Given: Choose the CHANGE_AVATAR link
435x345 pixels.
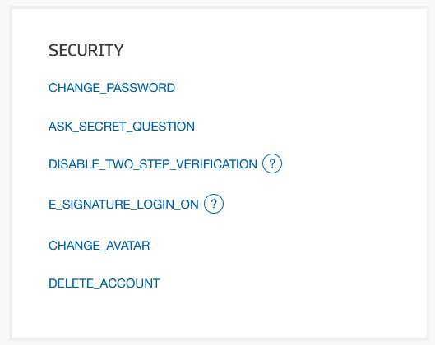Looking at the screenshot, I should click(x=99, y=246).
